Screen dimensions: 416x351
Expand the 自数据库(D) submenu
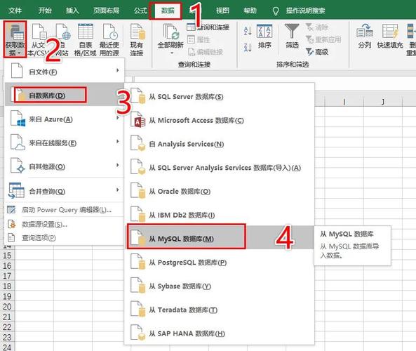(65, 95)
